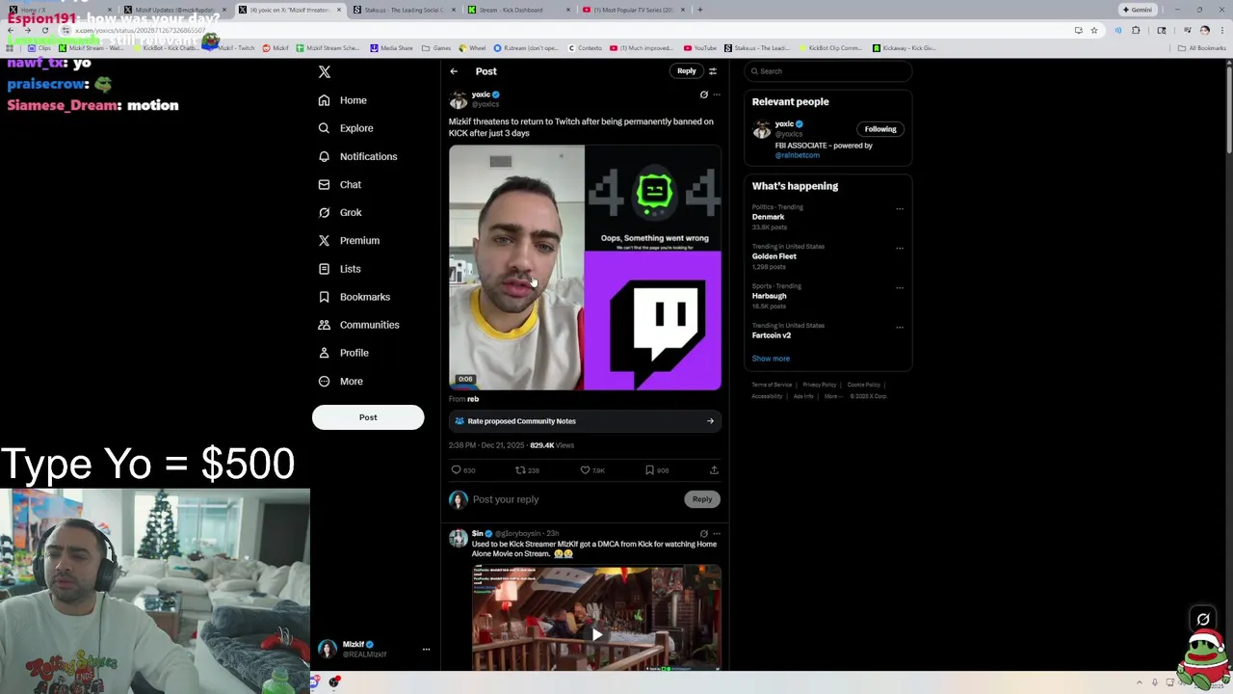This screenshot has width=1233, height=694.
Task: Click the arrow on the Community Notes banner
Action: point(710,421)
